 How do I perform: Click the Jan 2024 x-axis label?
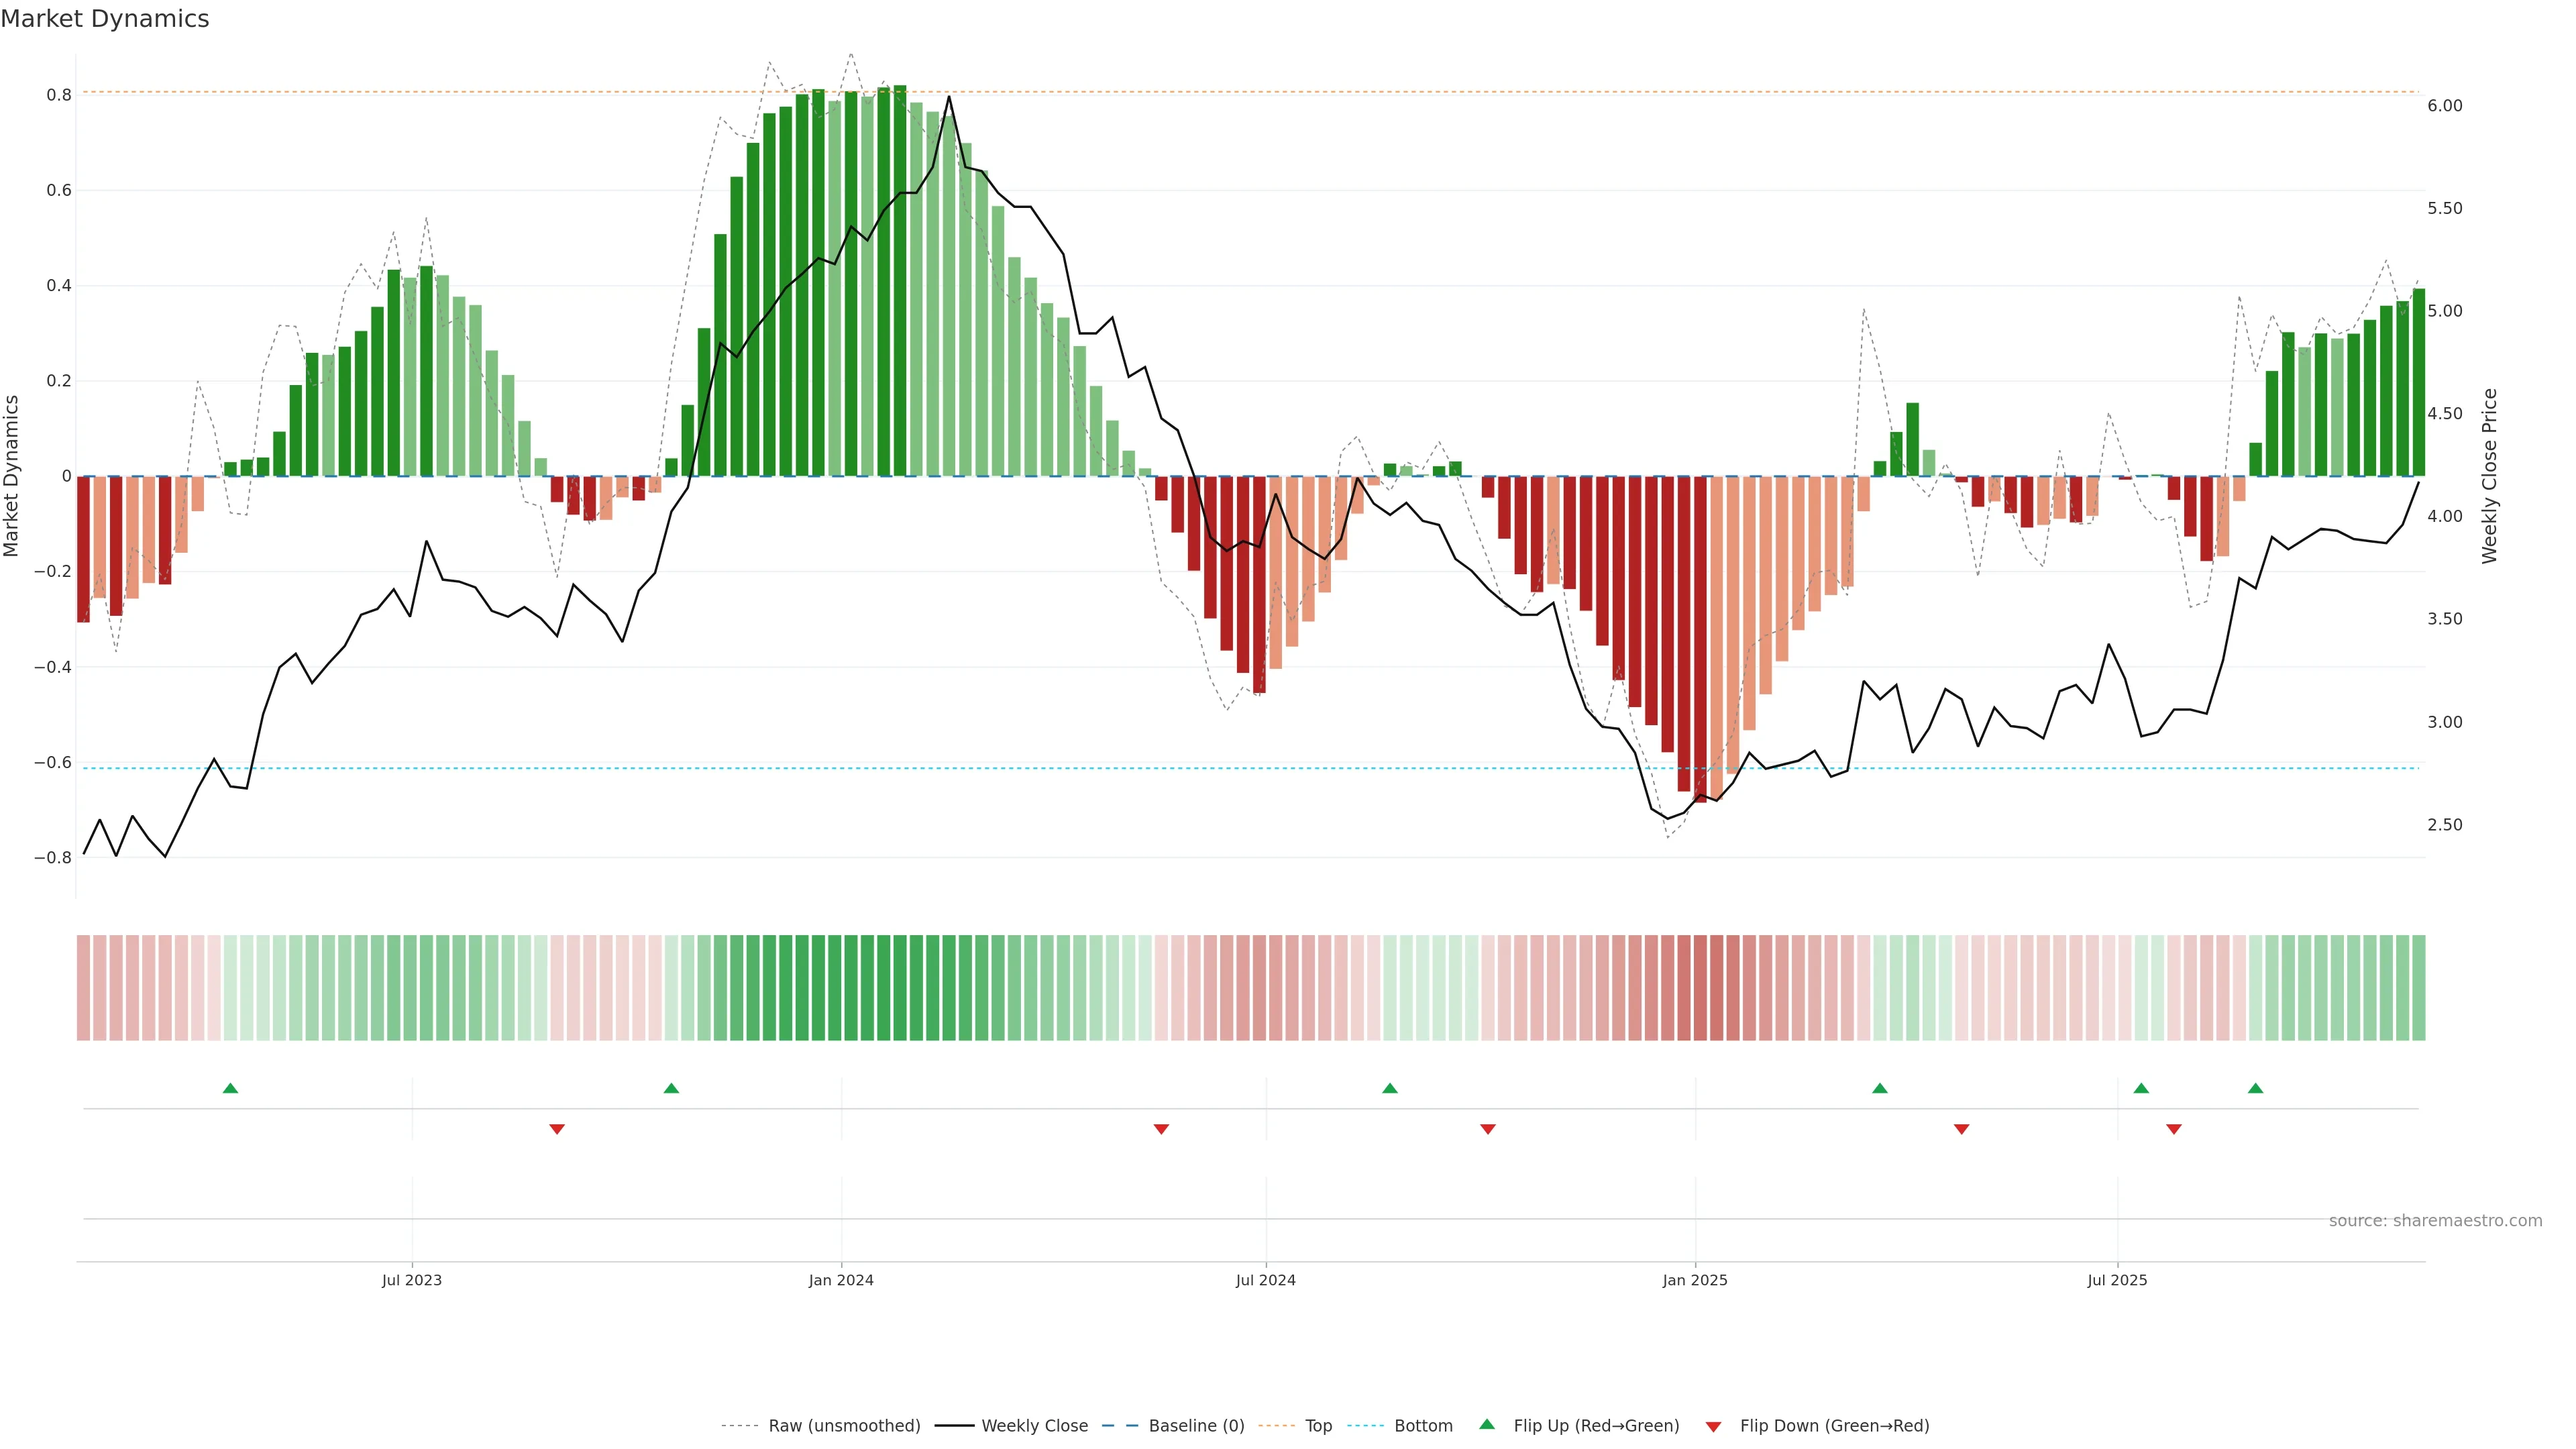tap(841, 1280)
